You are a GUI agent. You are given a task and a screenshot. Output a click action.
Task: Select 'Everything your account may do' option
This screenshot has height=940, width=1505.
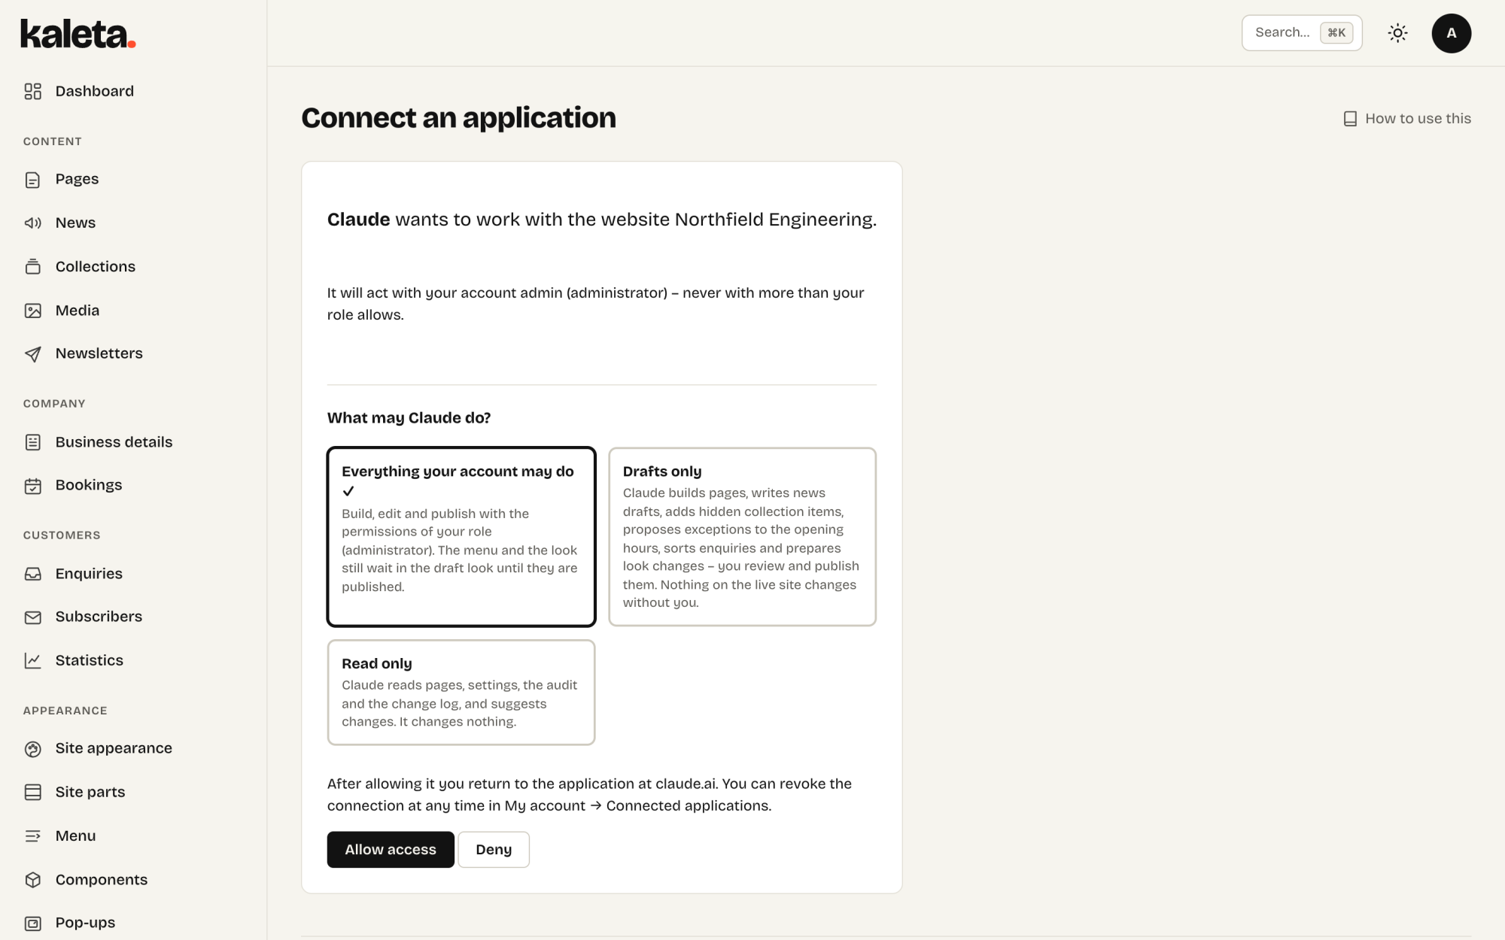point(461,537)
